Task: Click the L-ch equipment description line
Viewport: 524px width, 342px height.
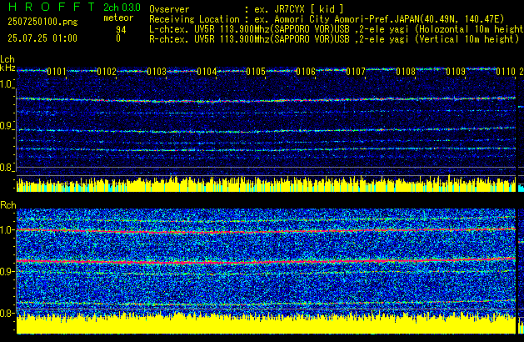Action: pos(337,29)
